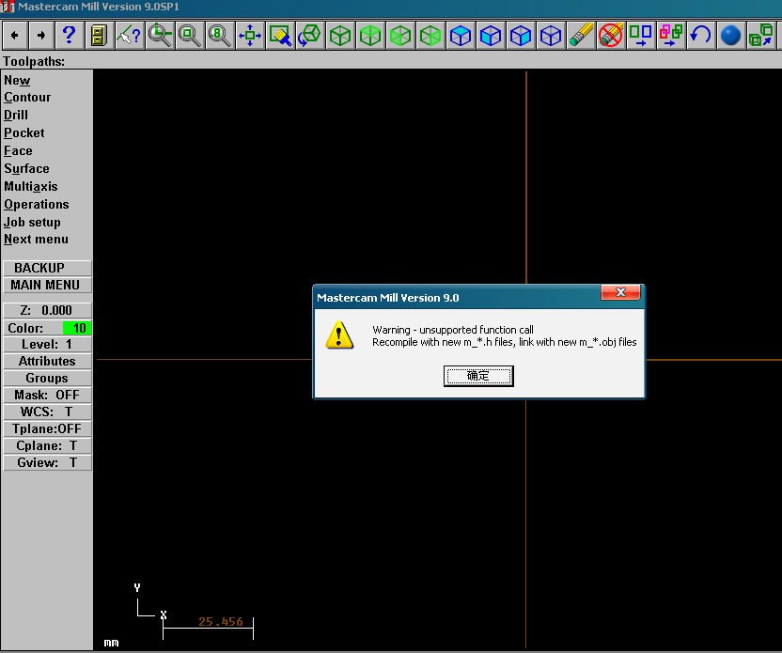Toggle shading with the blue sphere icon
The image size is (782, 653).
[x=730, y=36]
